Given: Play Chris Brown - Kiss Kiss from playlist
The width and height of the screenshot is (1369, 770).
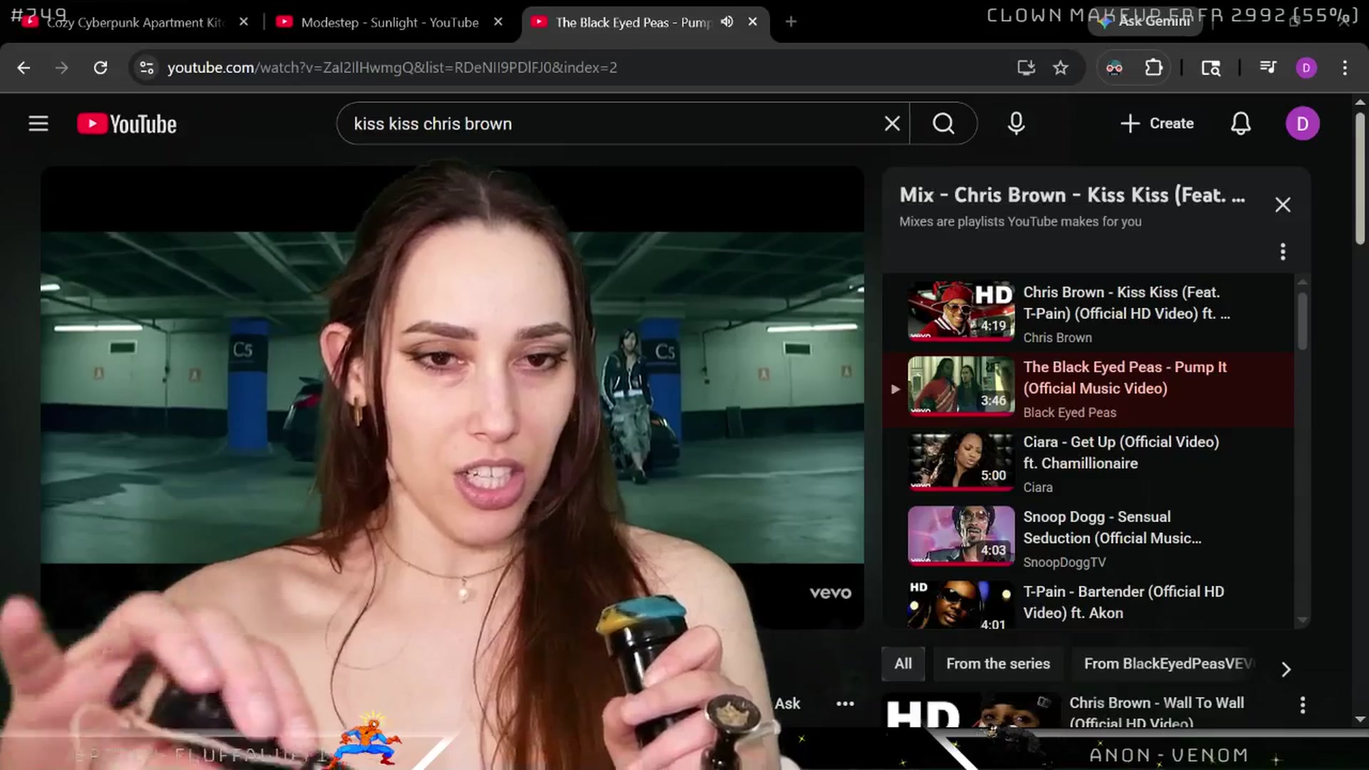Looking at the screenshot, I should tap(1088, 314).
